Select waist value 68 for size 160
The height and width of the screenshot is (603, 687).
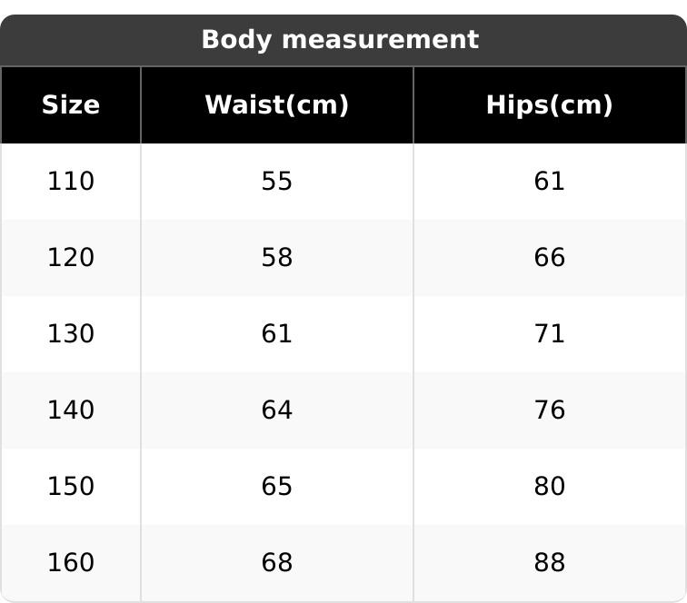pos(276,563)
